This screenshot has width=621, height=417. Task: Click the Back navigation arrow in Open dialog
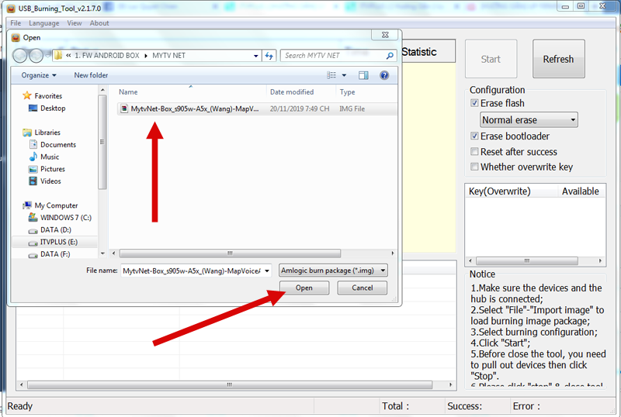20,56
